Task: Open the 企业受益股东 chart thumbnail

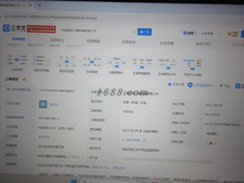Action: [142, 67]
